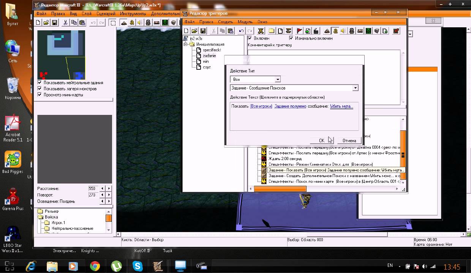
Task: Click New map icon in World Editor toolbar
Action: tap(38, 23)
